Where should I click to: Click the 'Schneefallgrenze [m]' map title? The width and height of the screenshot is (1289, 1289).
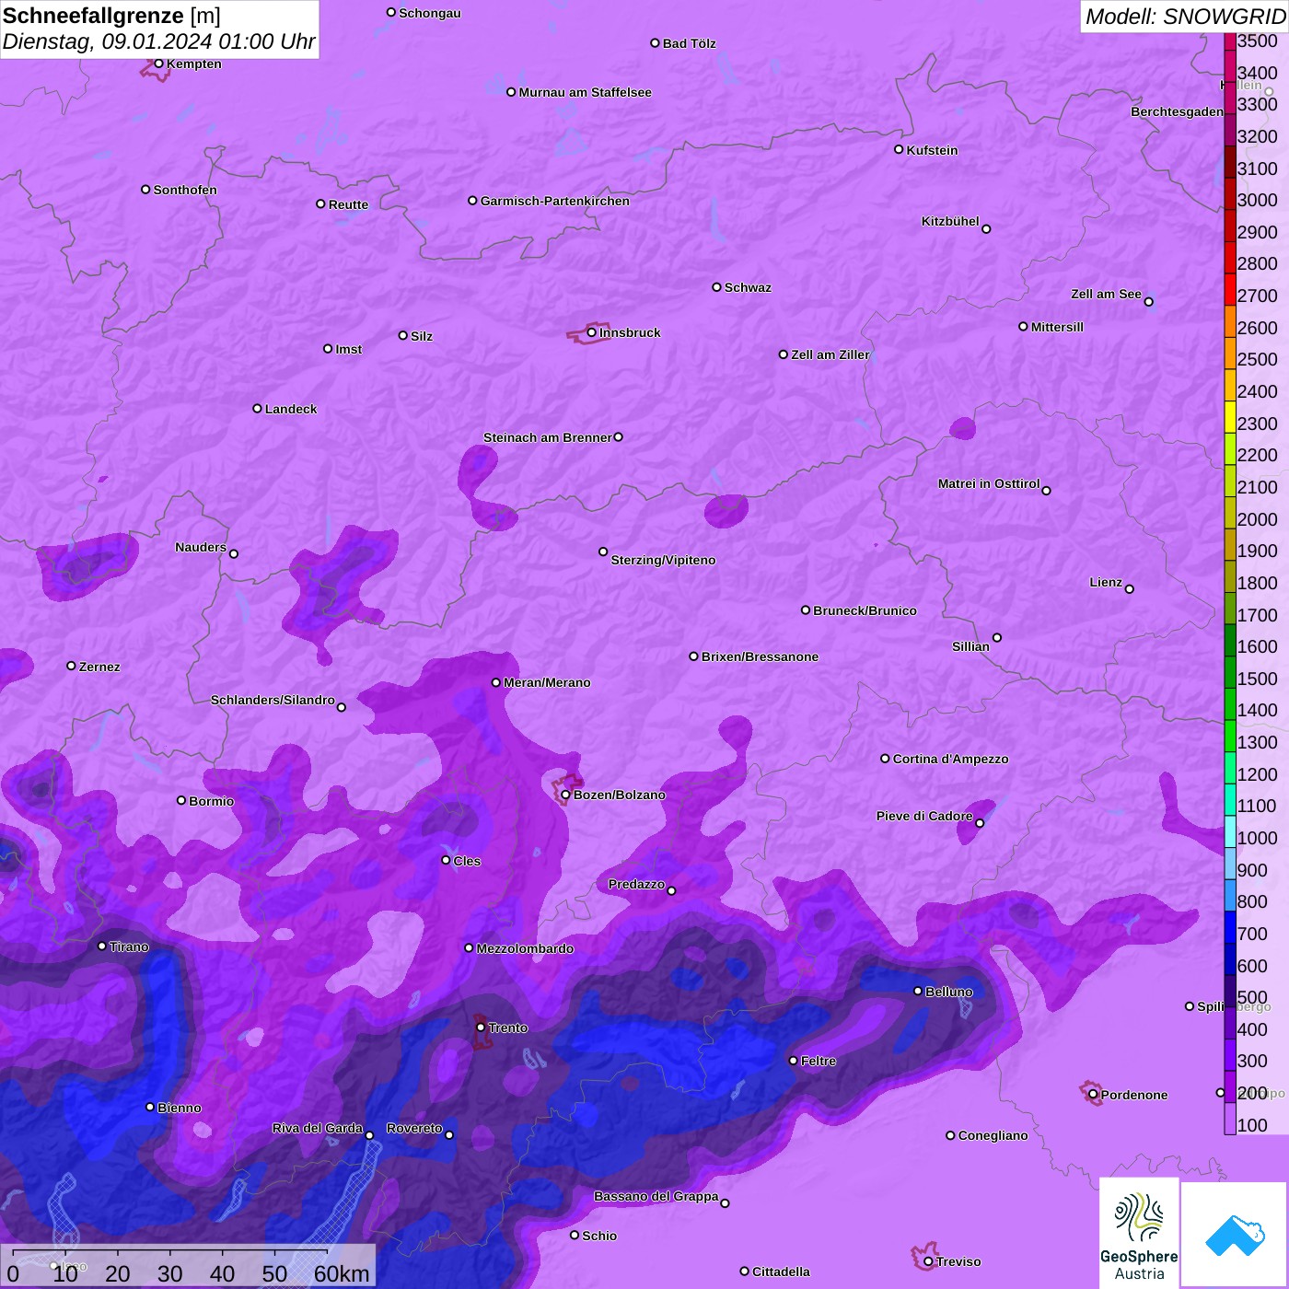click(111, 16)
